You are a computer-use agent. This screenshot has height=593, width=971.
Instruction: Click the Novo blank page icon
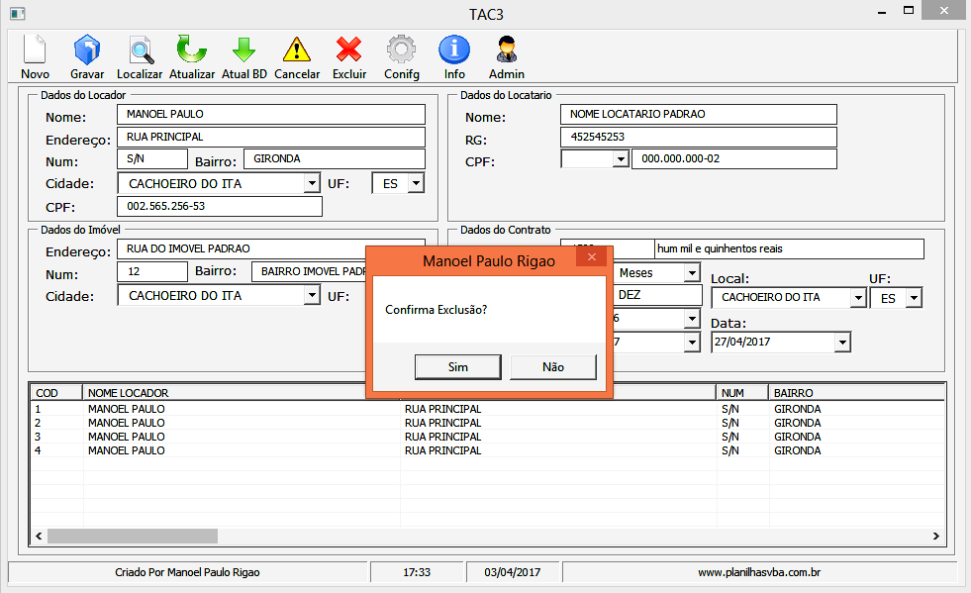point(35,50)
